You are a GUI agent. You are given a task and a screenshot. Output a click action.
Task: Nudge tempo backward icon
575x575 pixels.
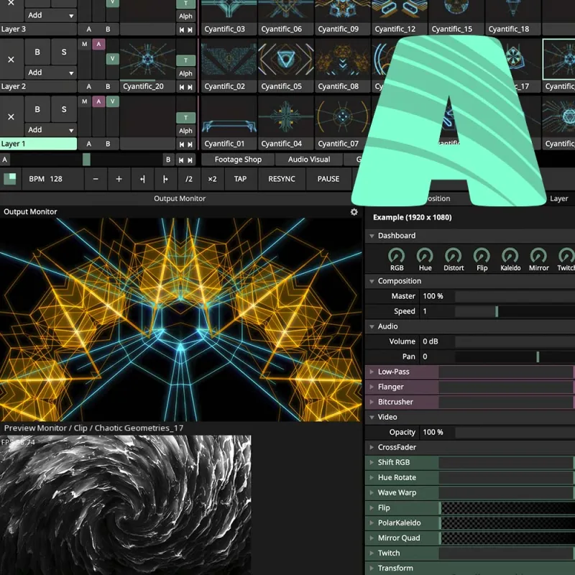pos(142,179)
